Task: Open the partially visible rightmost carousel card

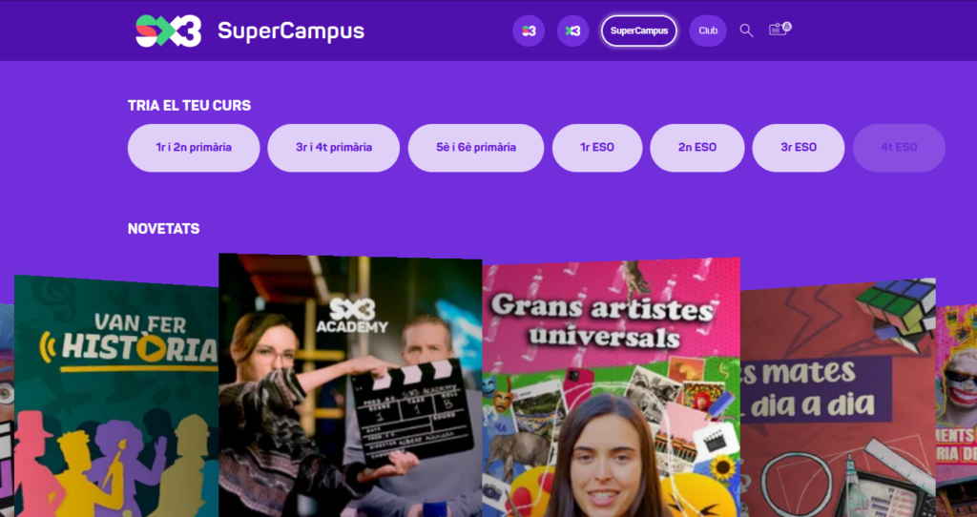Action: pyautogui.click(x=956, y=411)
